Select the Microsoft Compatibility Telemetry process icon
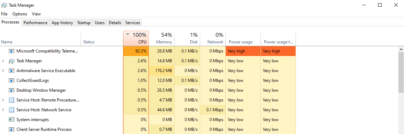The image size is (404, 134). tap(11, 51)
